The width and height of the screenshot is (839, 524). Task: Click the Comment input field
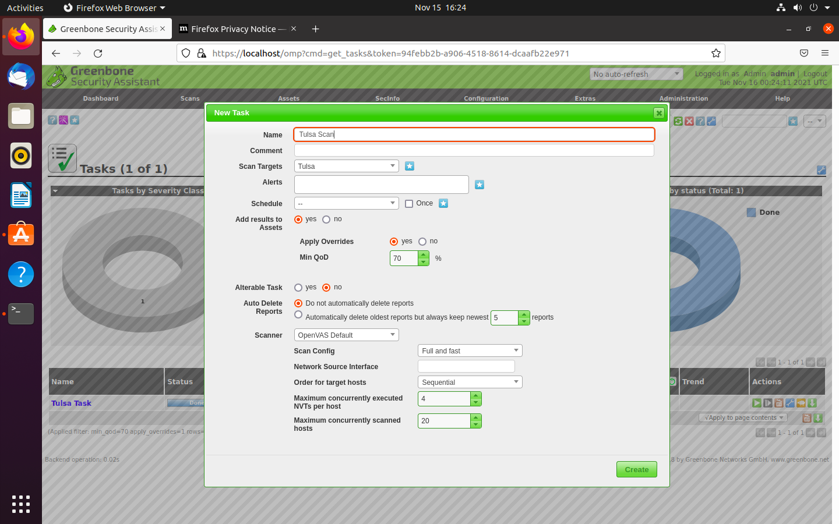(x=474, y=150)
